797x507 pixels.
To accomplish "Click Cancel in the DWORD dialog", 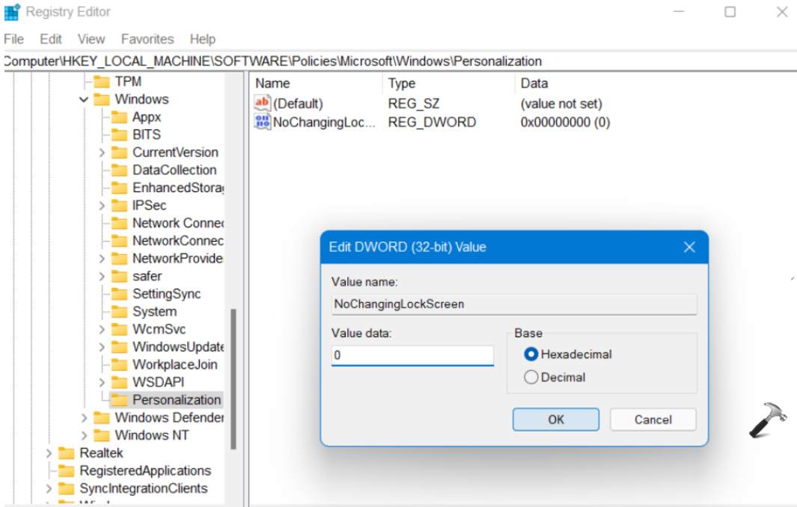I will coord(653,420).
